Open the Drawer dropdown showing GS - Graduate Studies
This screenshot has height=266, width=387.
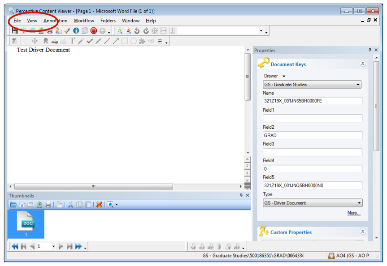point(312,84)
